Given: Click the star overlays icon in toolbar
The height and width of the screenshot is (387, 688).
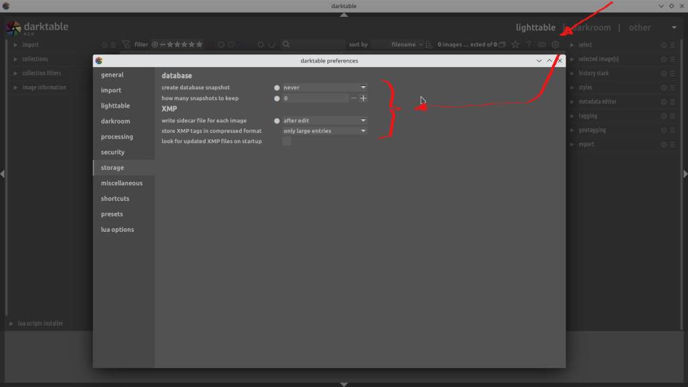Looking at the screenshot, I should [x=515, y=44].
